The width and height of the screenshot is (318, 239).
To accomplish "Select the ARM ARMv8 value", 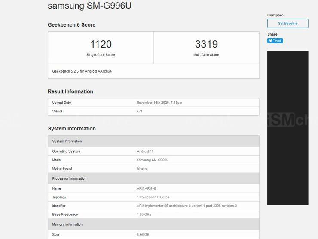I will pos(147,188).
